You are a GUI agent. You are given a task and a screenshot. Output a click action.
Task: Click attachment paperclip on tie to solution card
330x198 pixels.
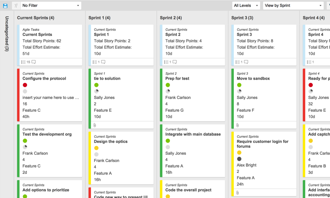[x=95, y=125]
